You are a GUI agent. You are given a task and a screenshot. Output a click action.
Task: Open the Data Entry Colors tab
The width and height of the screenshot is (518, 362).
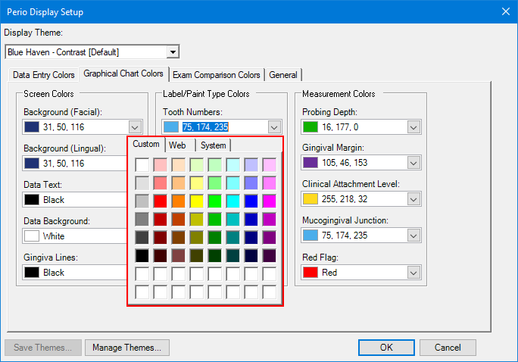coord(44,75)
